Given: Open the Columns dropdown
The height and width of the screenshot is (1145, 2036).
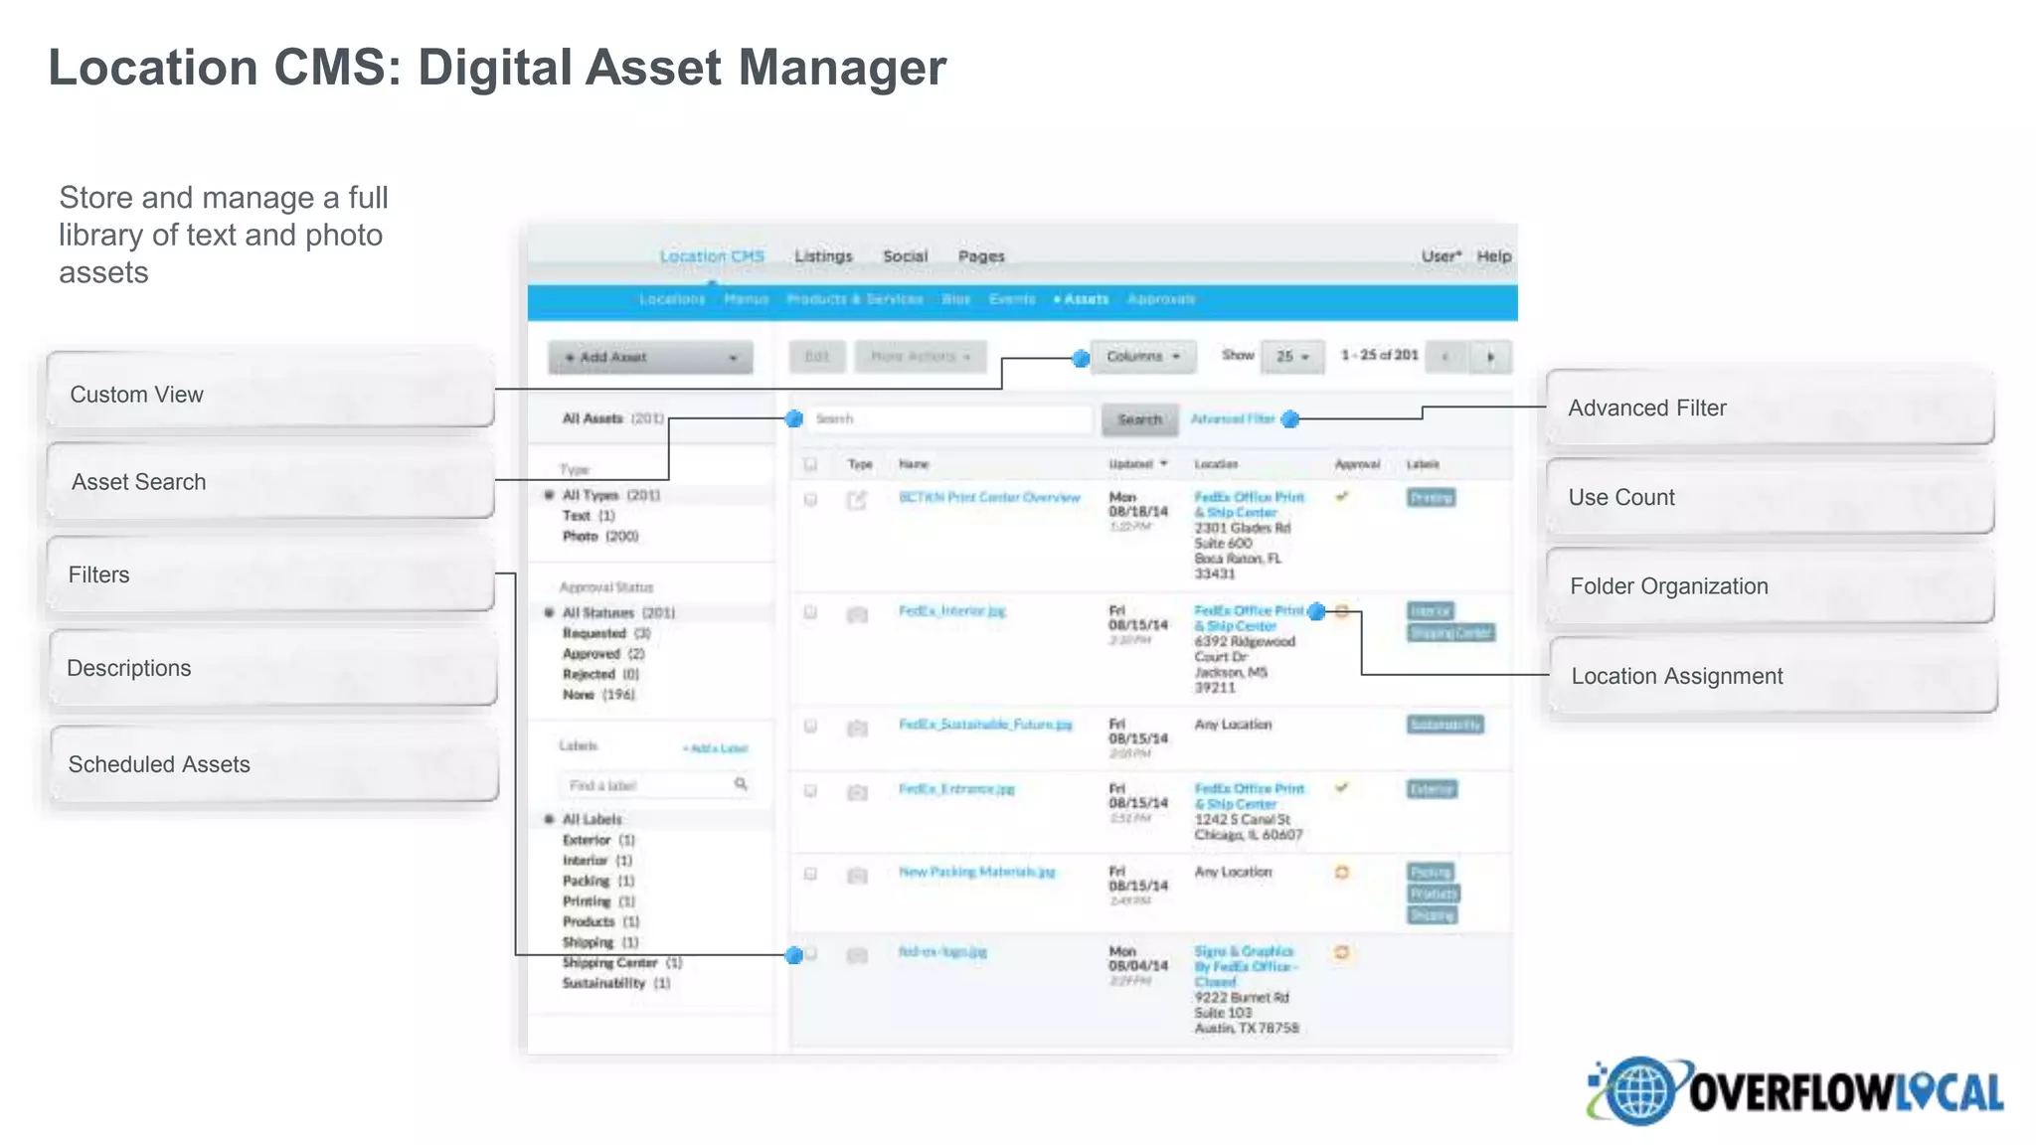Looking at the screenshot, I should pyautogui.click(x=1143, y=356).
